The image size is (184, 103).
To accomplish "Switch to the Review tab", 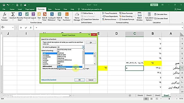I will point(57,9).
